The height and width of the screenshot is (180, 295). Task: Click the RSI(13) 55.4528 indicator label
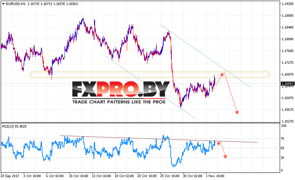[14, 127]
